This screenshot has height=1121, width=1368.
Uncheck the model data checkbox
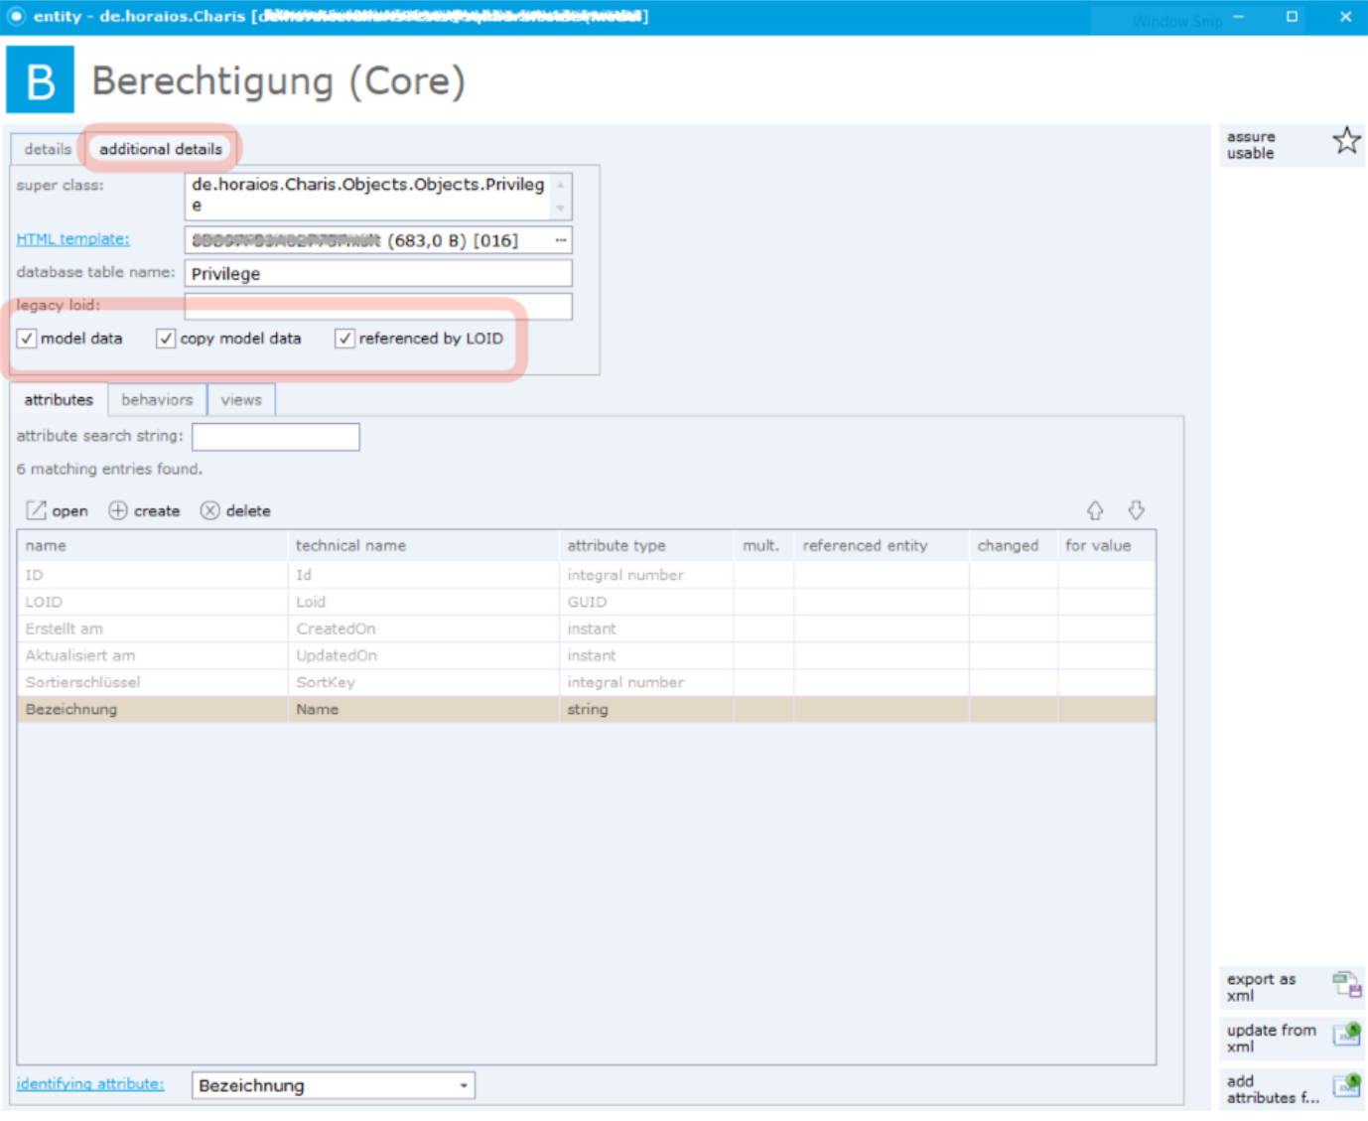27,339
